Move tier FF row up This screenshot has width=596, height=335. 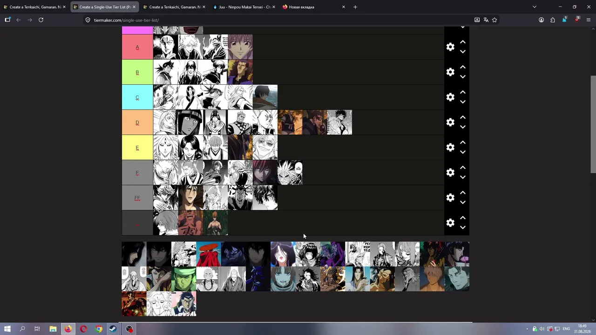pos(463,193)
